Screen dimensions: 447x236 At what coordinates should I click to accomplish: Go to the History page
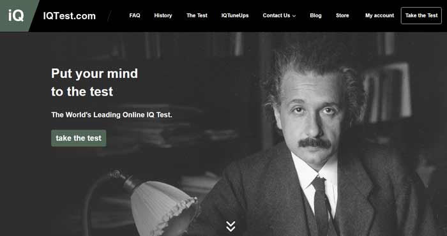coord(163,16)
